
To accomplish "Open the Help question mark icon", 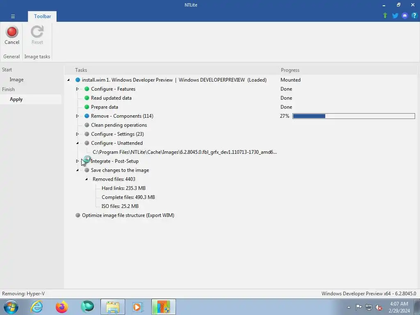I will click(x=414, y=16).
